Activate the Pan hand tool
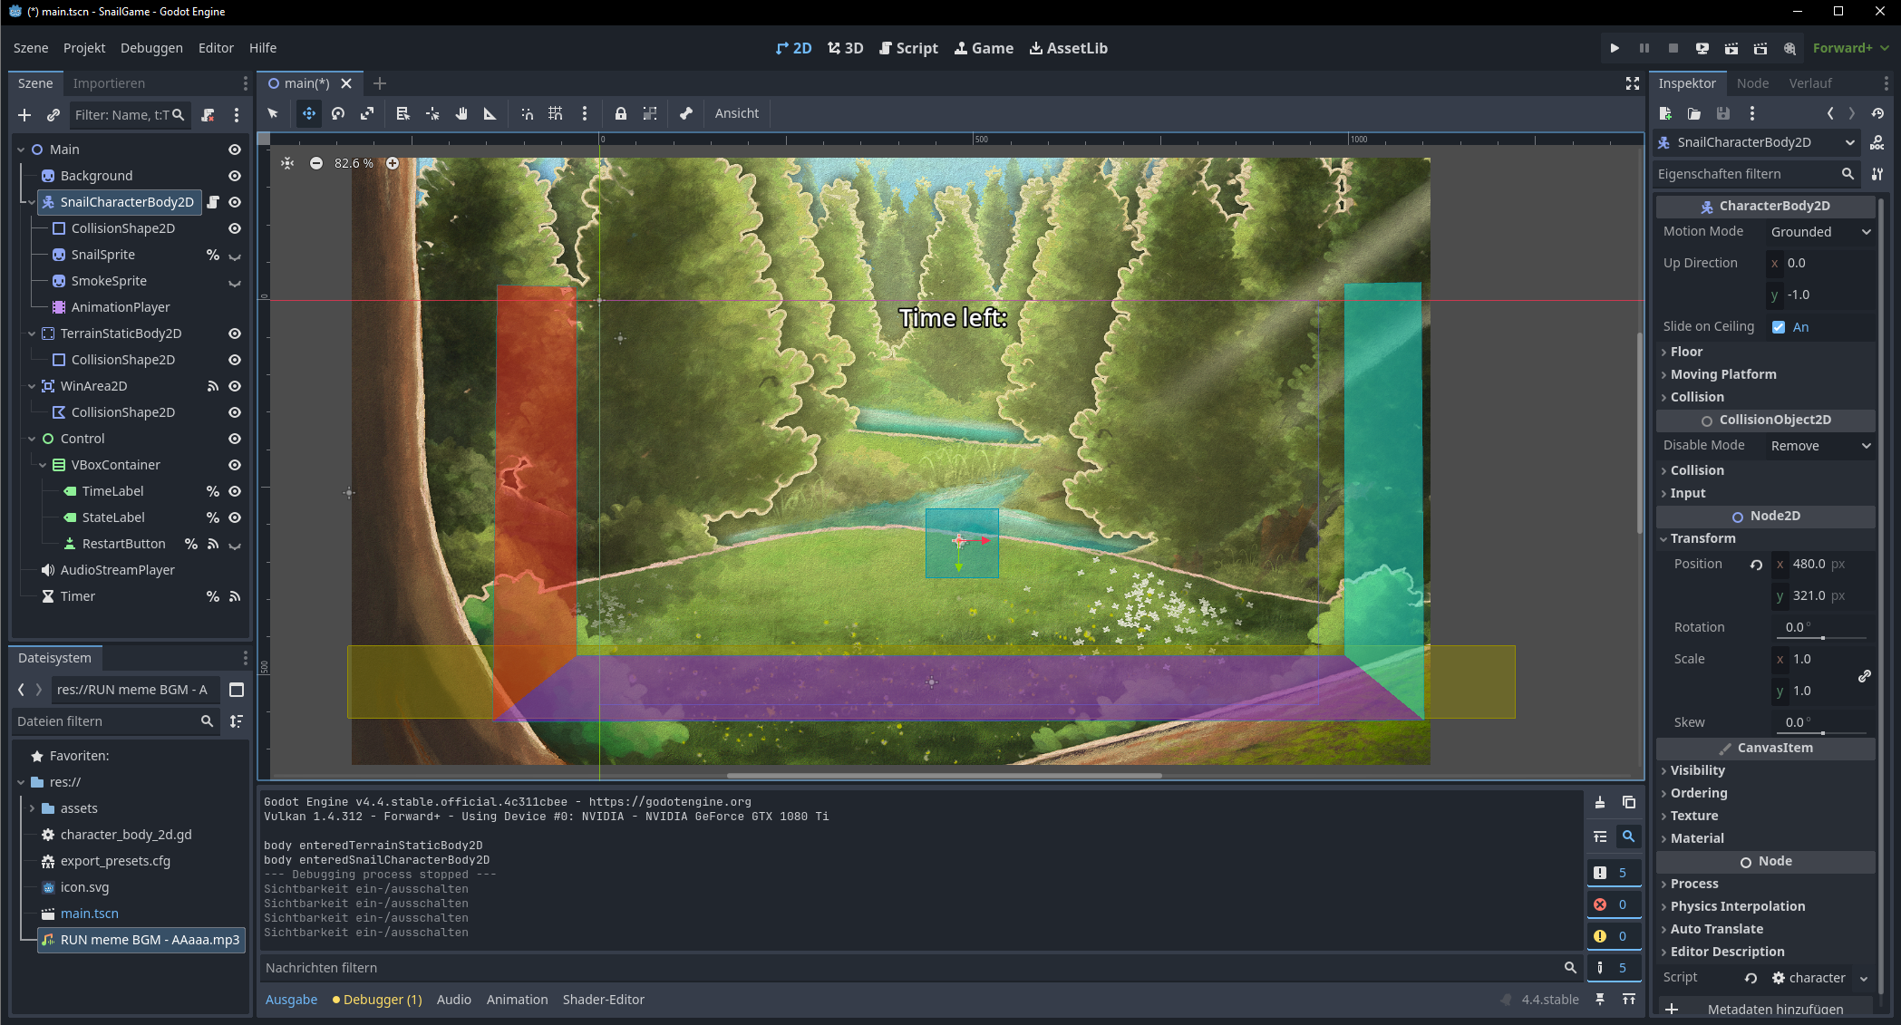The image size is (1901, 1025). [461, 113]
